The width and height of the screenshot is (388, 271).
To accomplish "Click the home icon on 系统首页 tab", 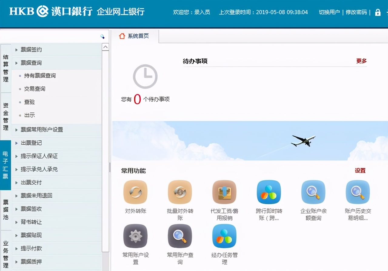I will 122,35.
